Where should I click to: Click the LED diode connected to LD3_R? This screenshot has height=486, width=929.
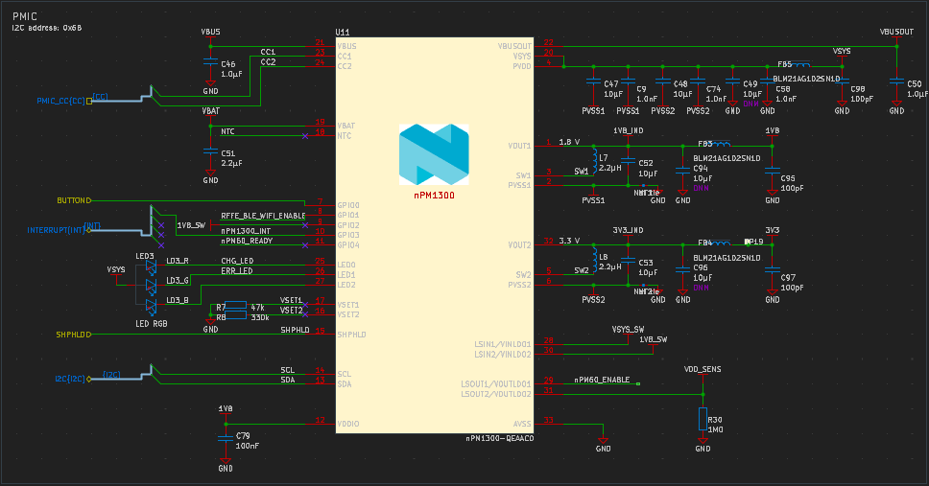point(151,267)
